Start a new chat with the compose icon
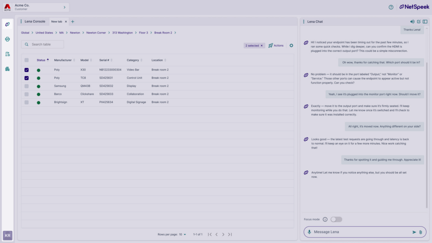The height and width of the screenshot is (243, 432). tap(418, 22)
